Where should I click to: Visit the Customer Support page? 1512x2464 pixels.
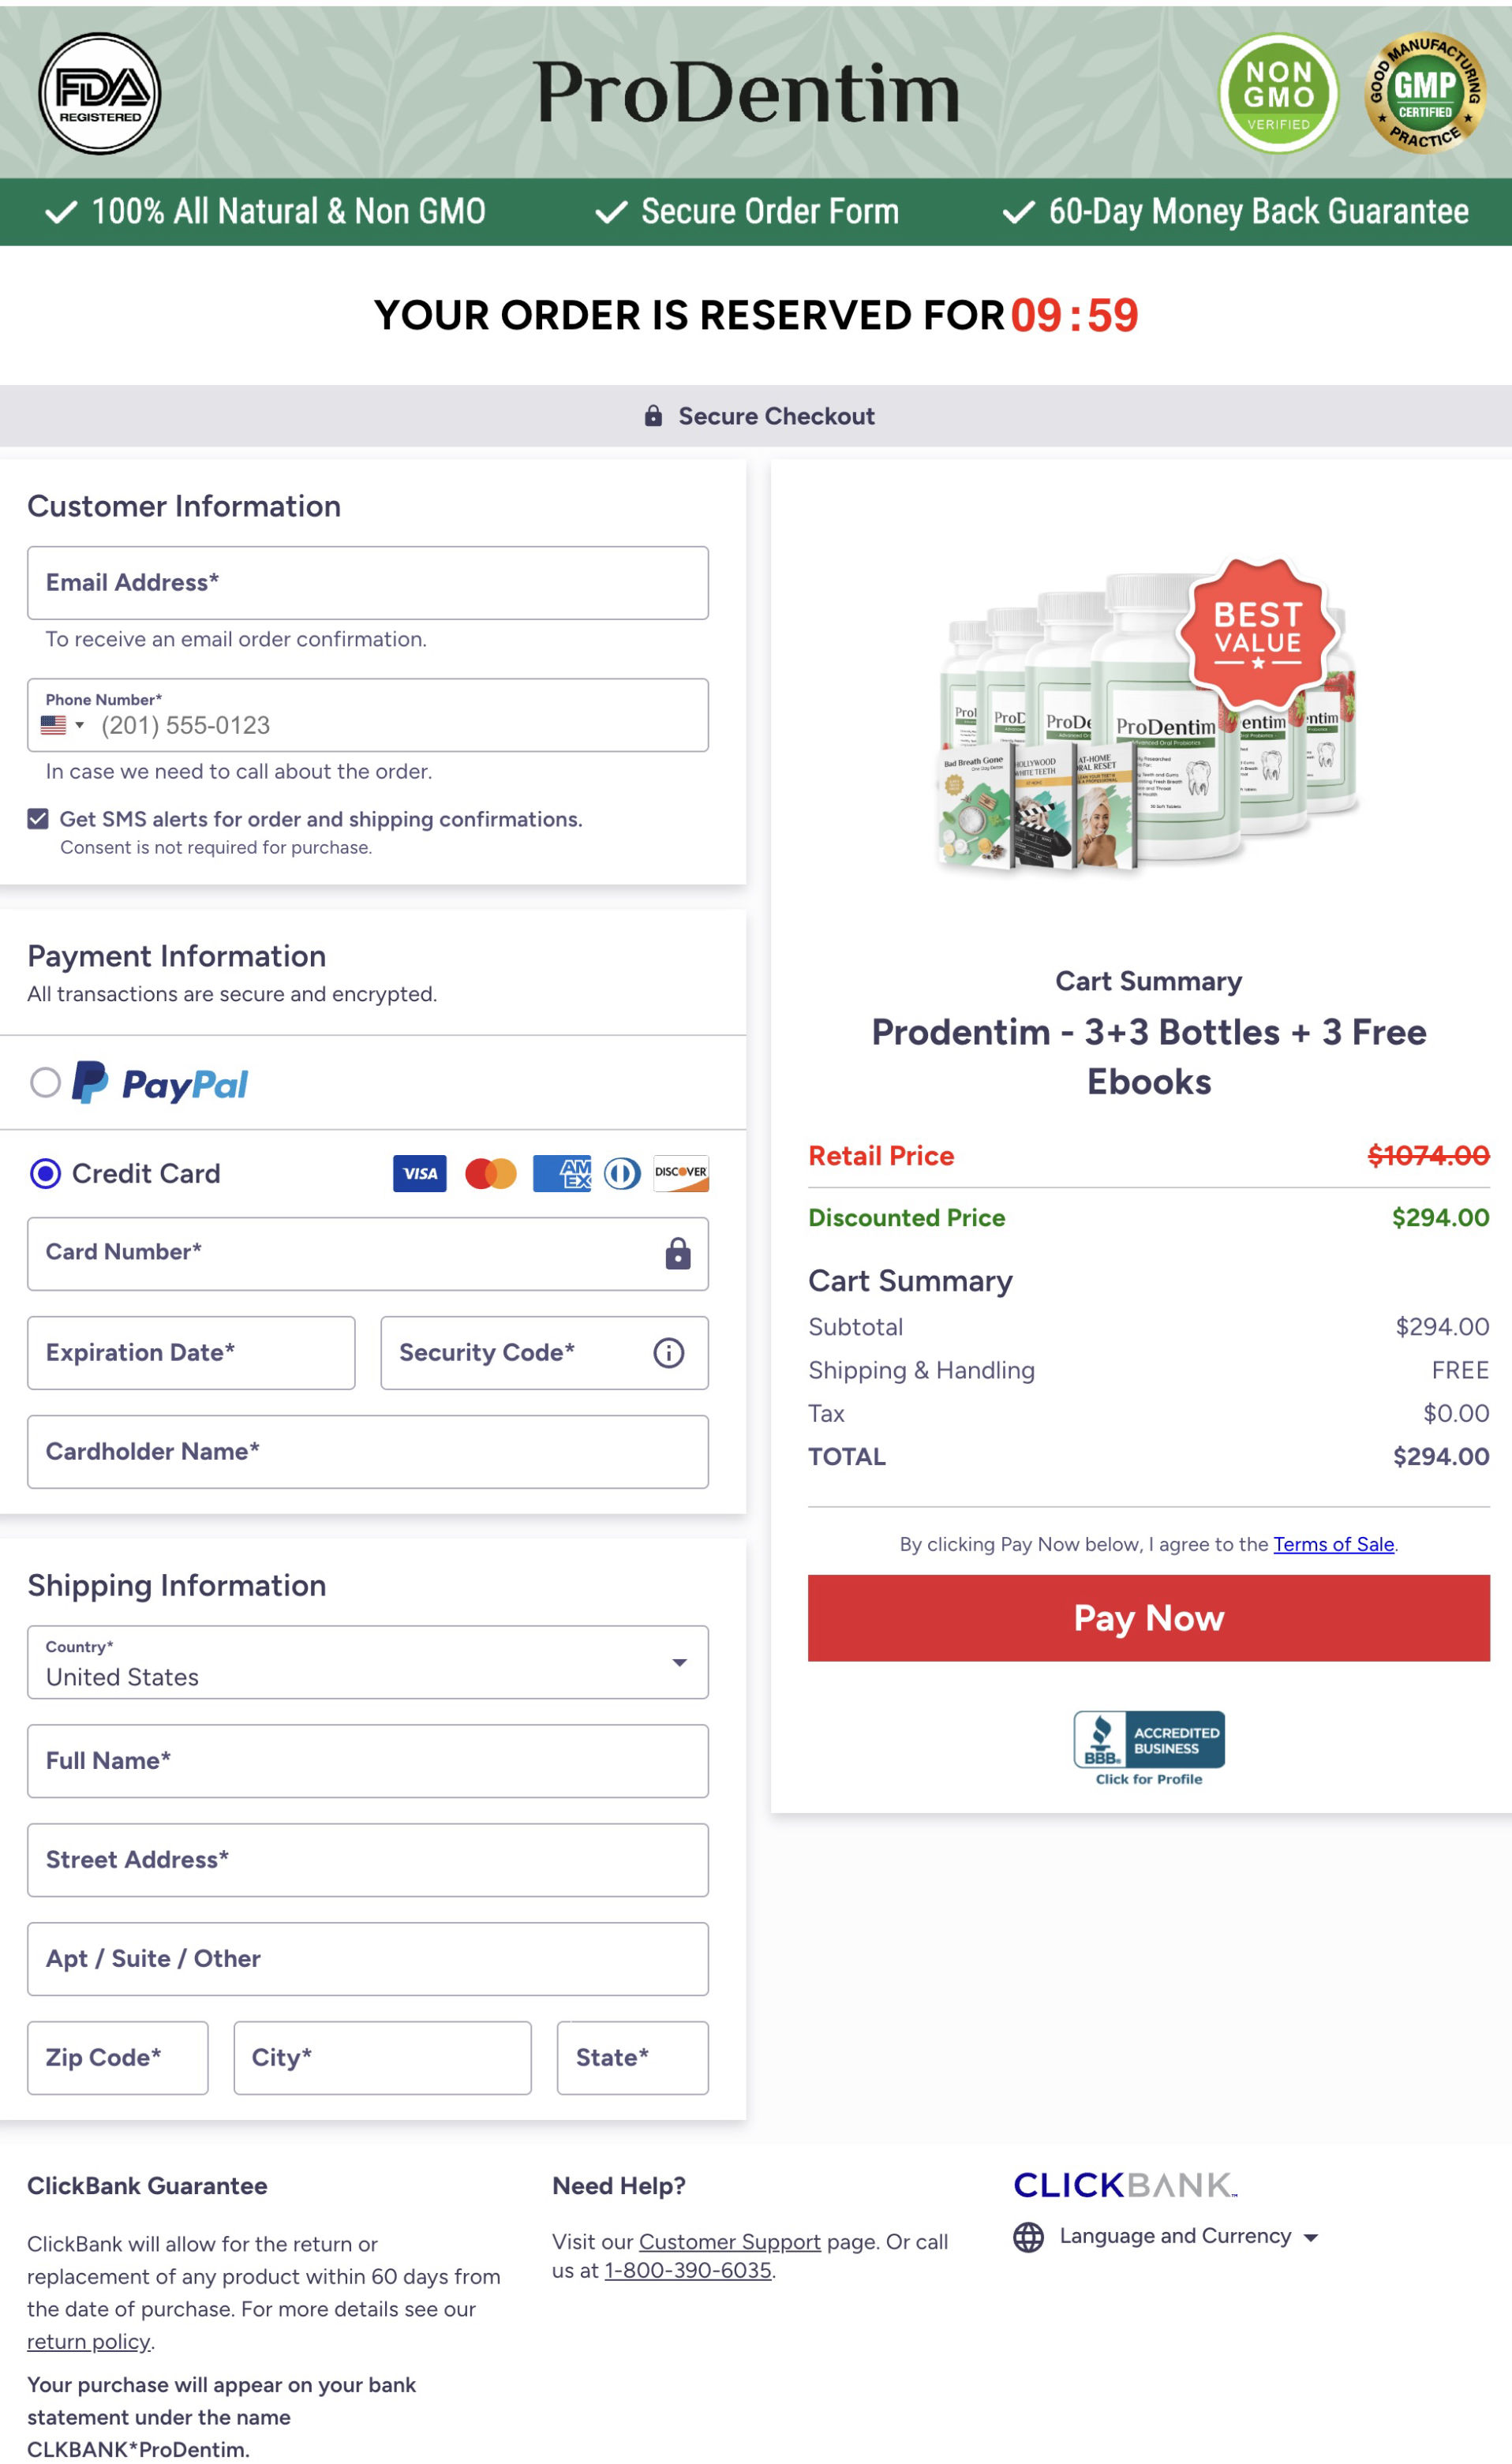pos(729,2242)
